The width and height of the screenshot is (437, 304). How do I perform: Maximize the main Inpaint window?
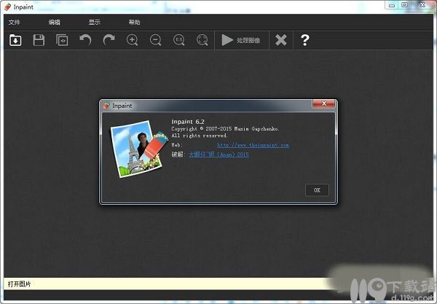pos(405,5)
